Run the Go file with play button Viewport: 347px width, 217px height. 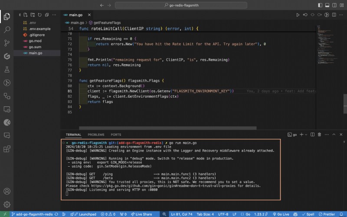[x=298, y=15]
